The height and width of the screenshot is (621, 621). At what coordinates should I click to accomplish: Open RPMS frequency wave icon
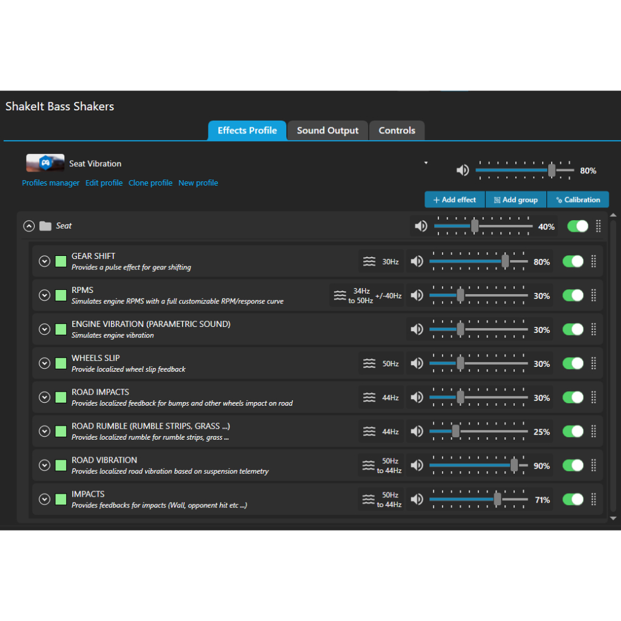click(340, 295)
